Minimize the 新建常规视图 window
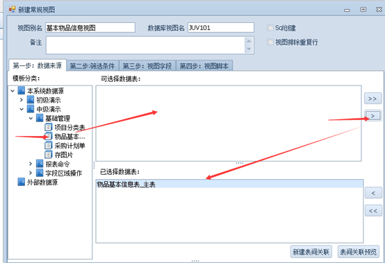 pyautogui.click(x=347, y=10)
